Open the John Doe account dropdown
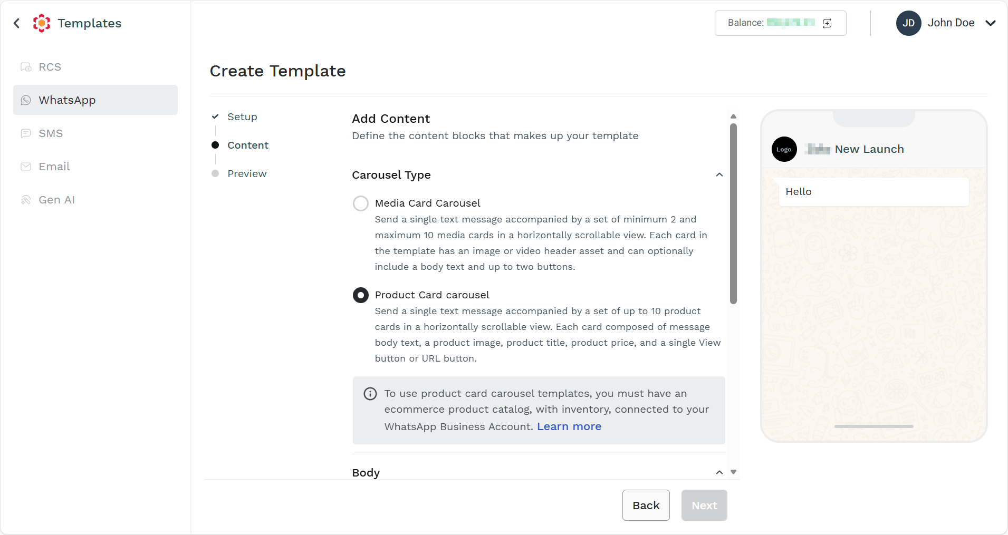 coord(990,23)
